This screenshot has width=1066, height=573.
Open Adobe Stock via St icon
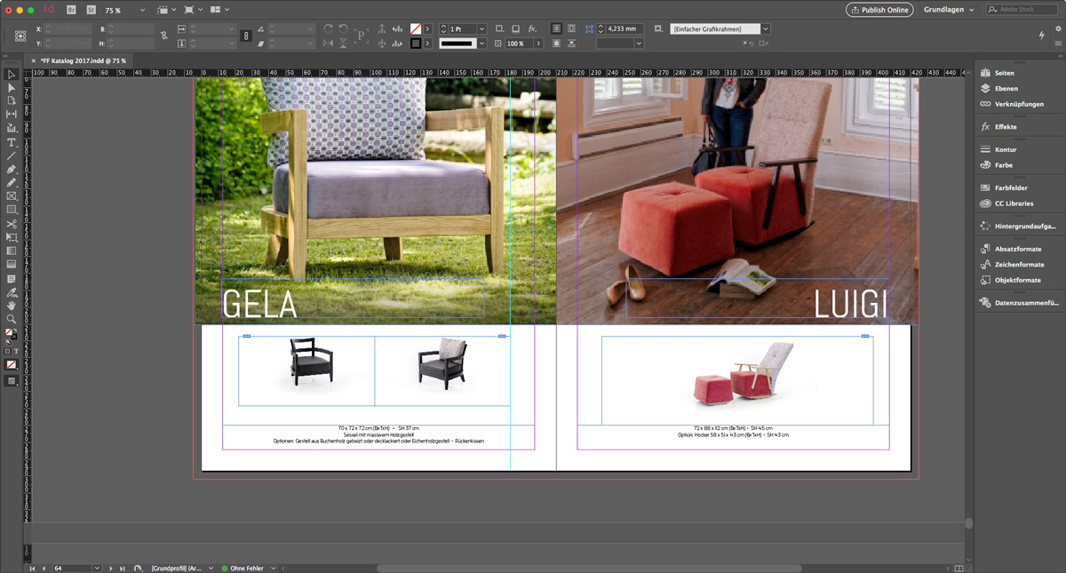click(91, 10)
